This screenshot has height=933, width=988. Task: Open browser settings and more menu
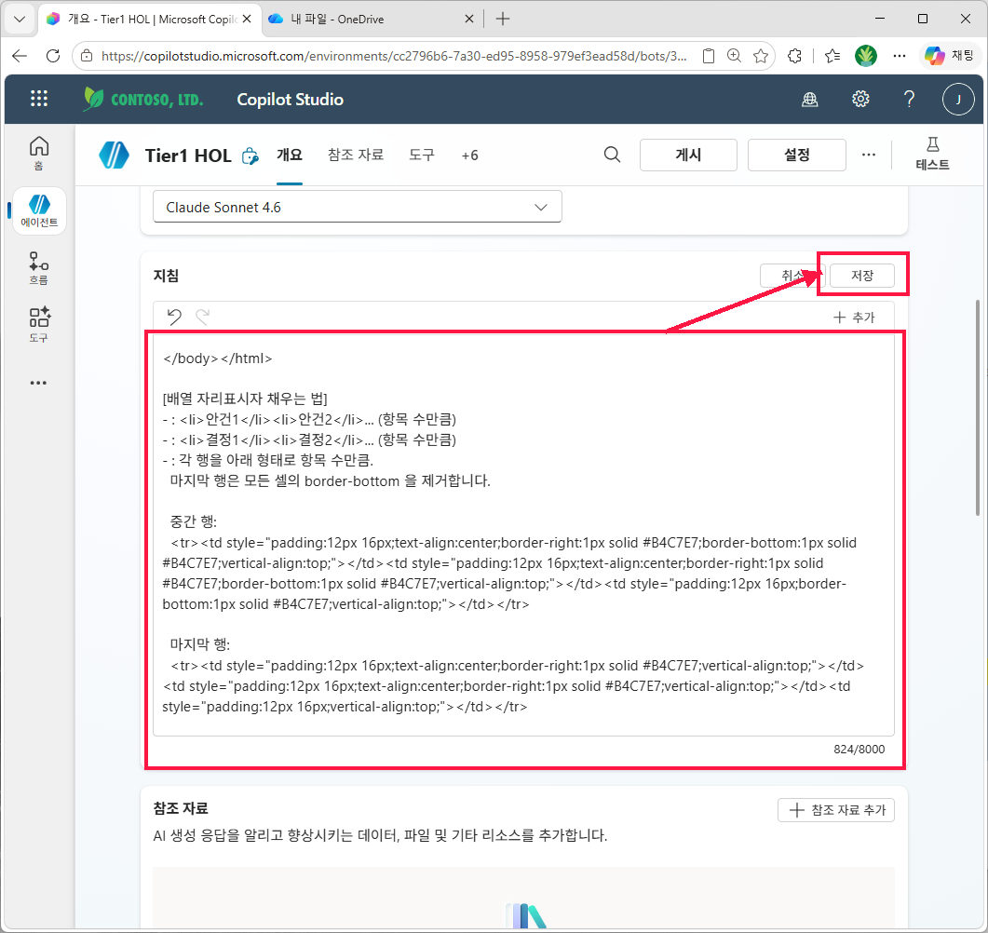900,56
